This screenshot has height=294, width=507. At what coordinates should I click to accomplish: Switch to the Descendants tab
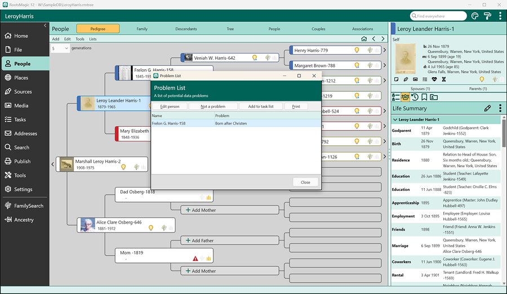tap(186, 29)
